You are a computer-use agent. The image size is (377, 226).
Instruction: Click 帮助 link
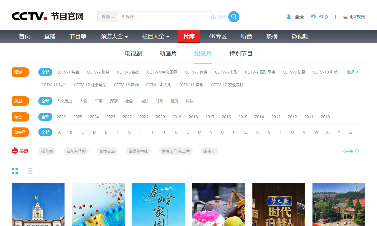323,17
